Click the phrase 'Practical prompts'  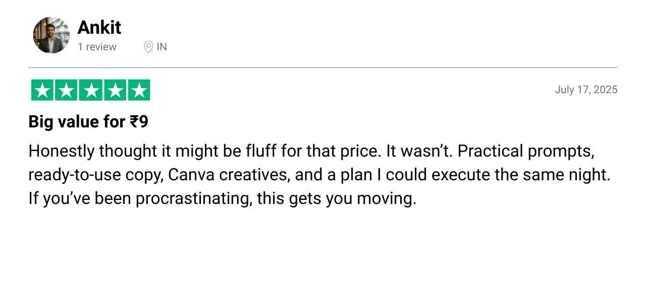(x=525, y=152)
